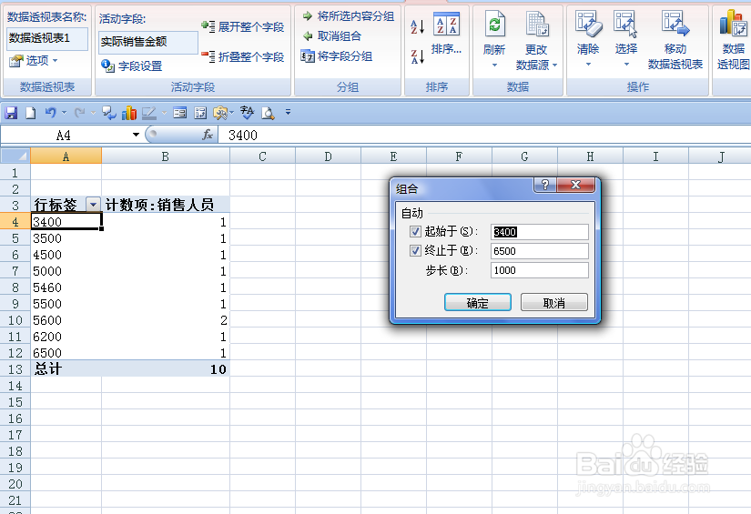This screenshot has width=751, height=514.
Task: Open dropdown next to folder tools icon
Action: (x=232, y=113)
